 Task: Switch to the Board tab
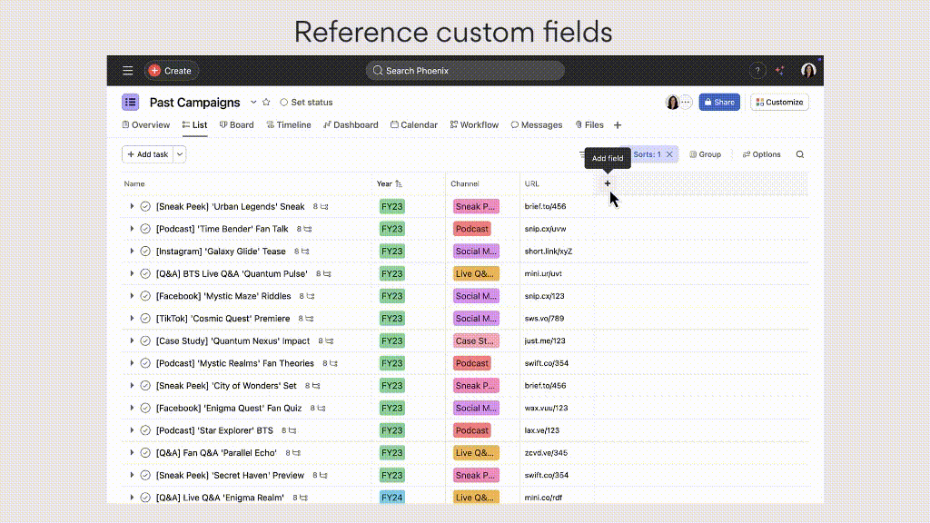[x=236, y=125]
